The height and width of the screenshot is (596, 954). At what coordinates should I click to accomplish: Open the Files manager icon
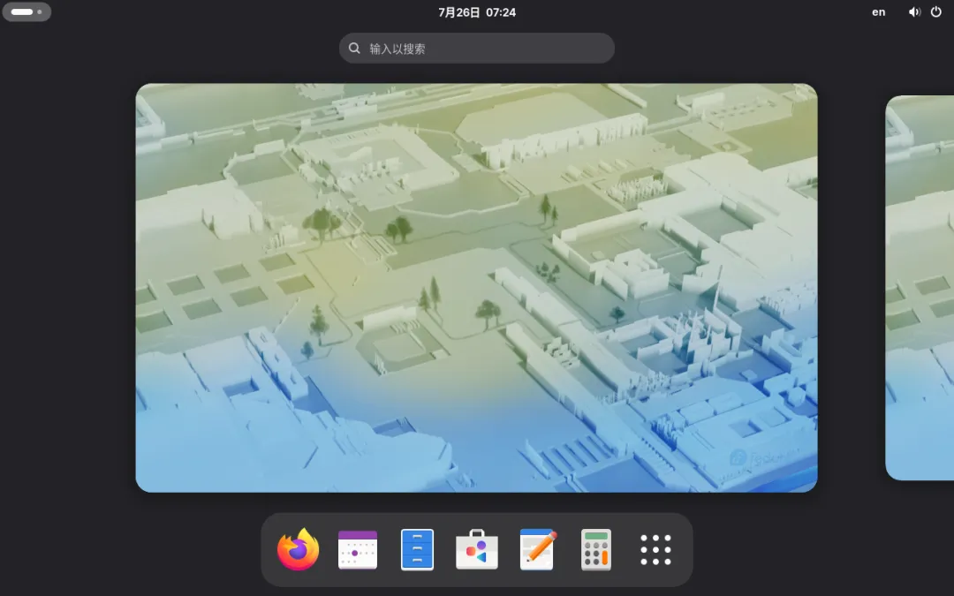click(417, 550)
